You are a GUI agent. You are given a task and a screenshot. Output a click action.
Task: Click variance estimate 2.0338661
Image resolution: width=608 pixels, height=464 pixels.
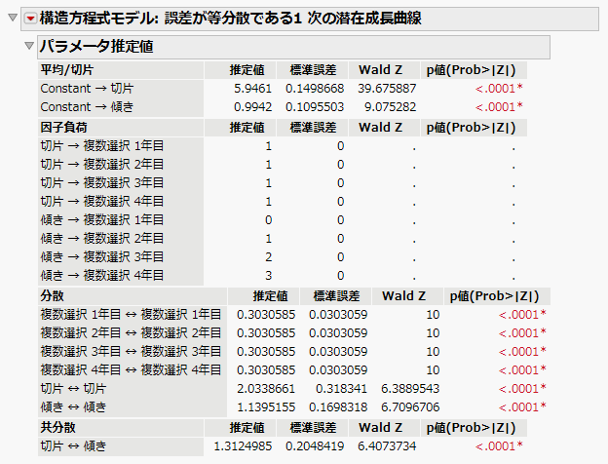(266, 389)
